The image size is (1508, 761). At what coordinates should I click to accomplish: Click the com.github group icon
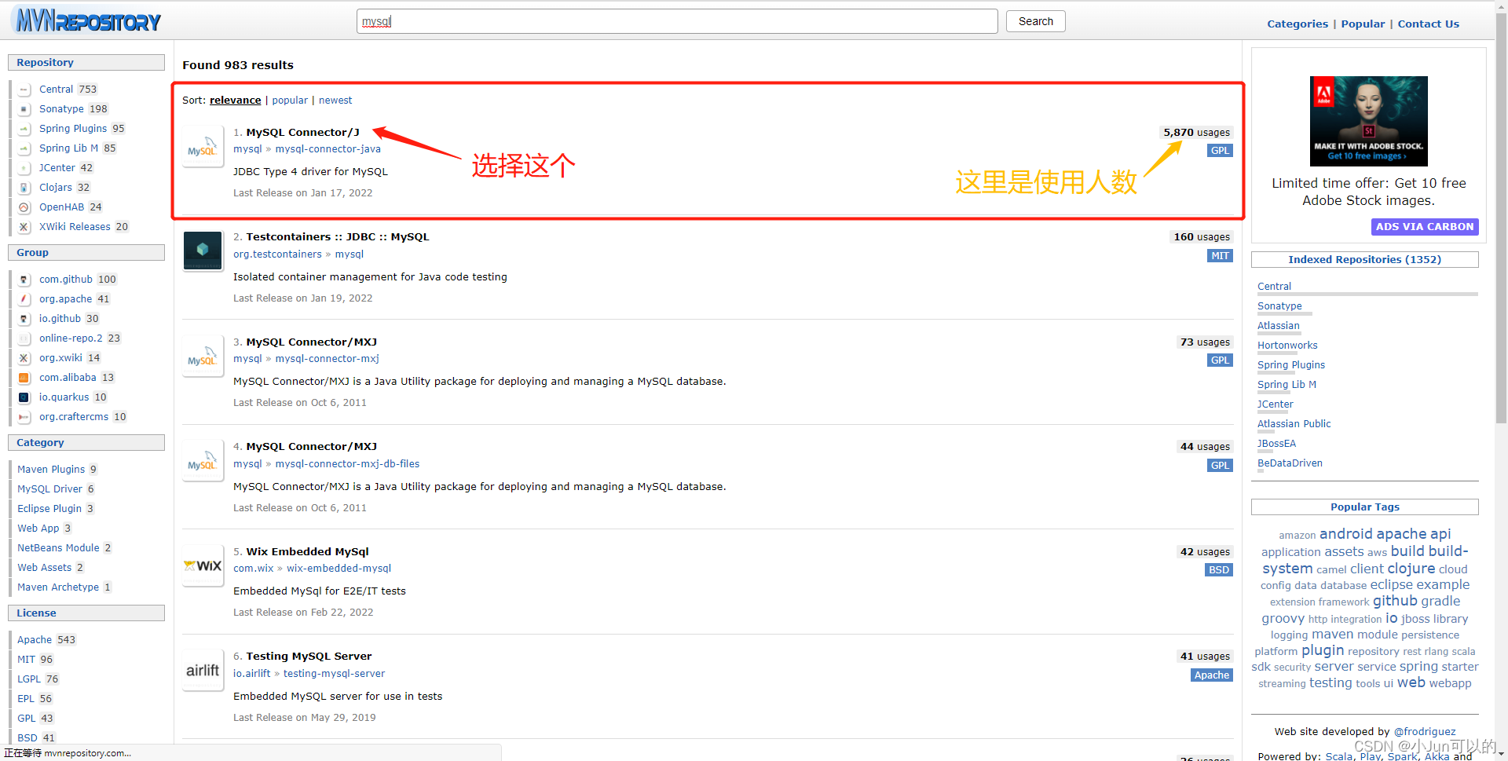click(x=24, y=280)
